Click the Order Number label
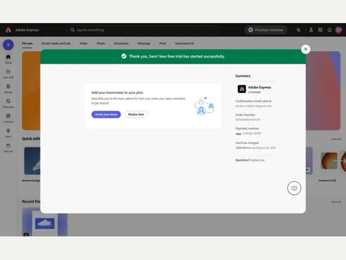 tap(245, 115)
